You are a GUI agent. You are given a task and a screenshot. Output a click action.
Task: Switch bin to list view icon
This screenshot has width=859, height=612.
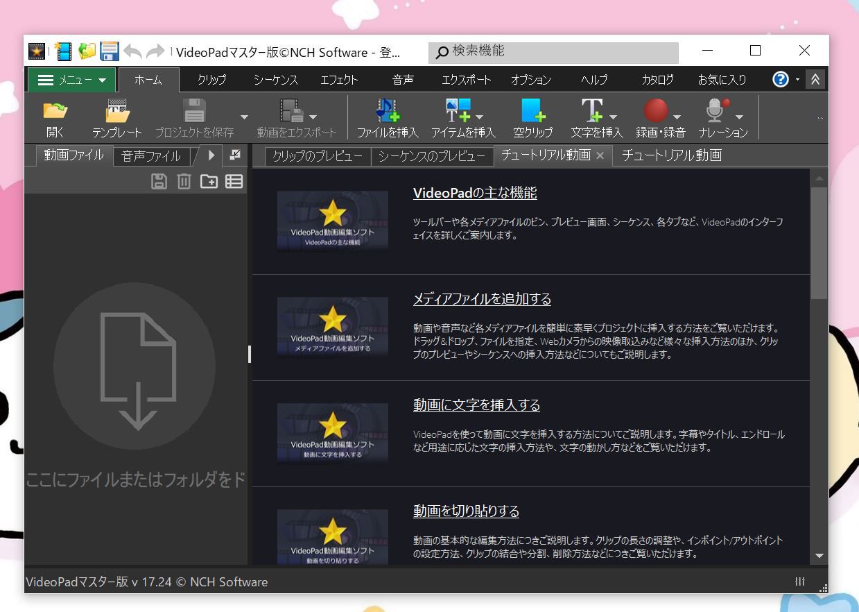(x=234, y=182)
